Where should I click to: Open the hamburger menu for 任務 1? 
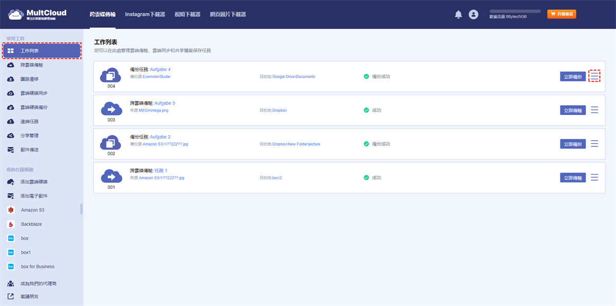594,177
